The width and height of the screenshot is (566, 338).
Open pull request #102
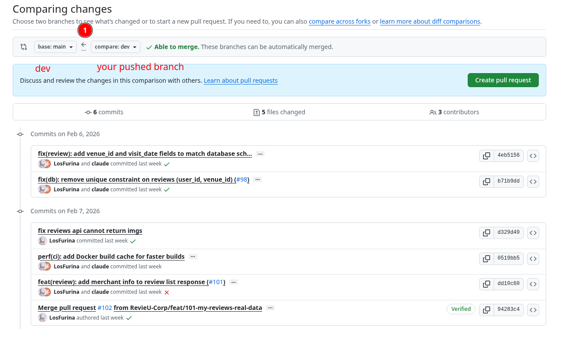(x=105, y=307)
